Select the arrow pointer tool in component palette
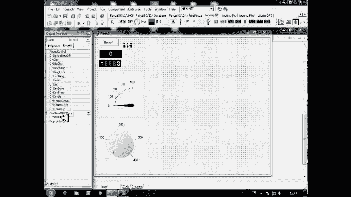 [x=113, y=22]
